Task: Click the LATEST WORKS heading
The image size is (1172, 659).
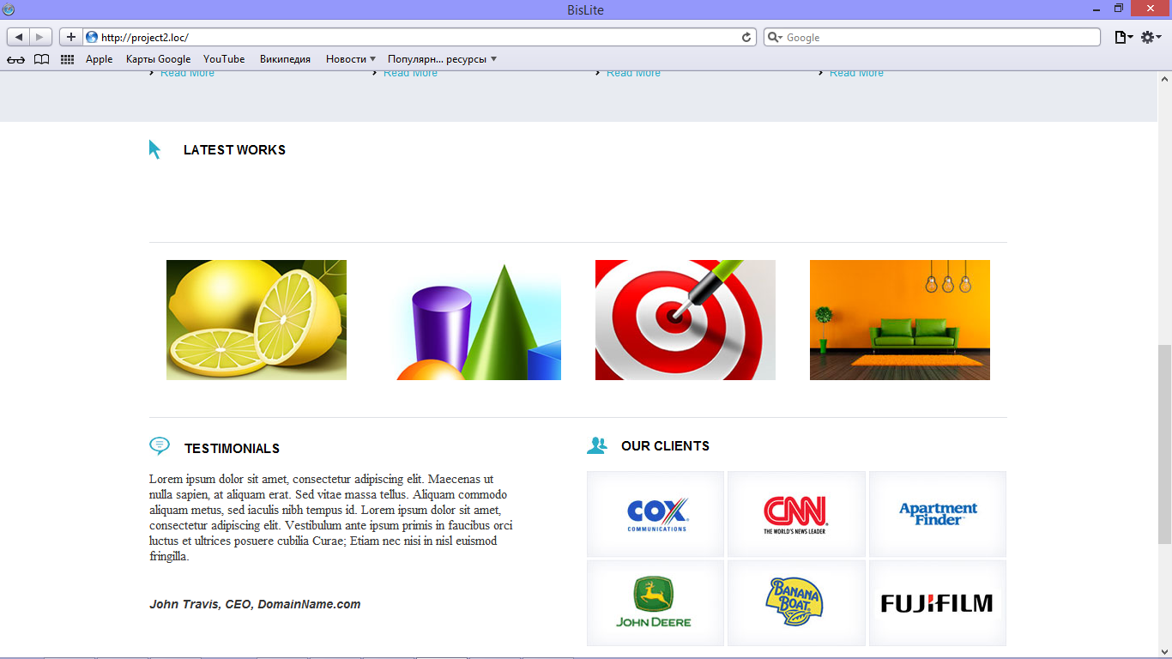Action: 234,150
